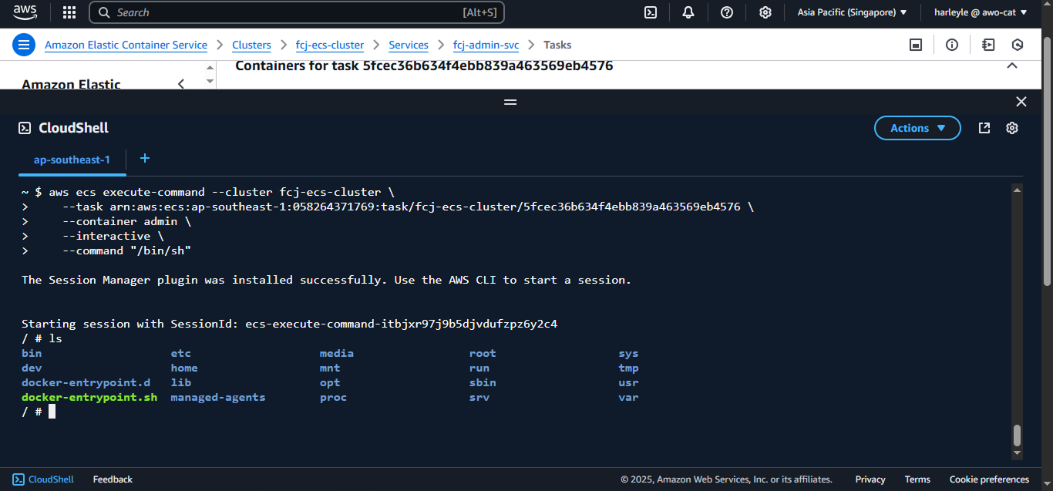Open the help question mark menu
Screen dimensions: 1053x491
727,12
